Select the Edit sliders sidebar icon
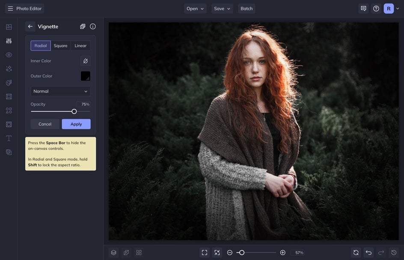The width and height of the screenshot is (404, 260). [9, 41]
